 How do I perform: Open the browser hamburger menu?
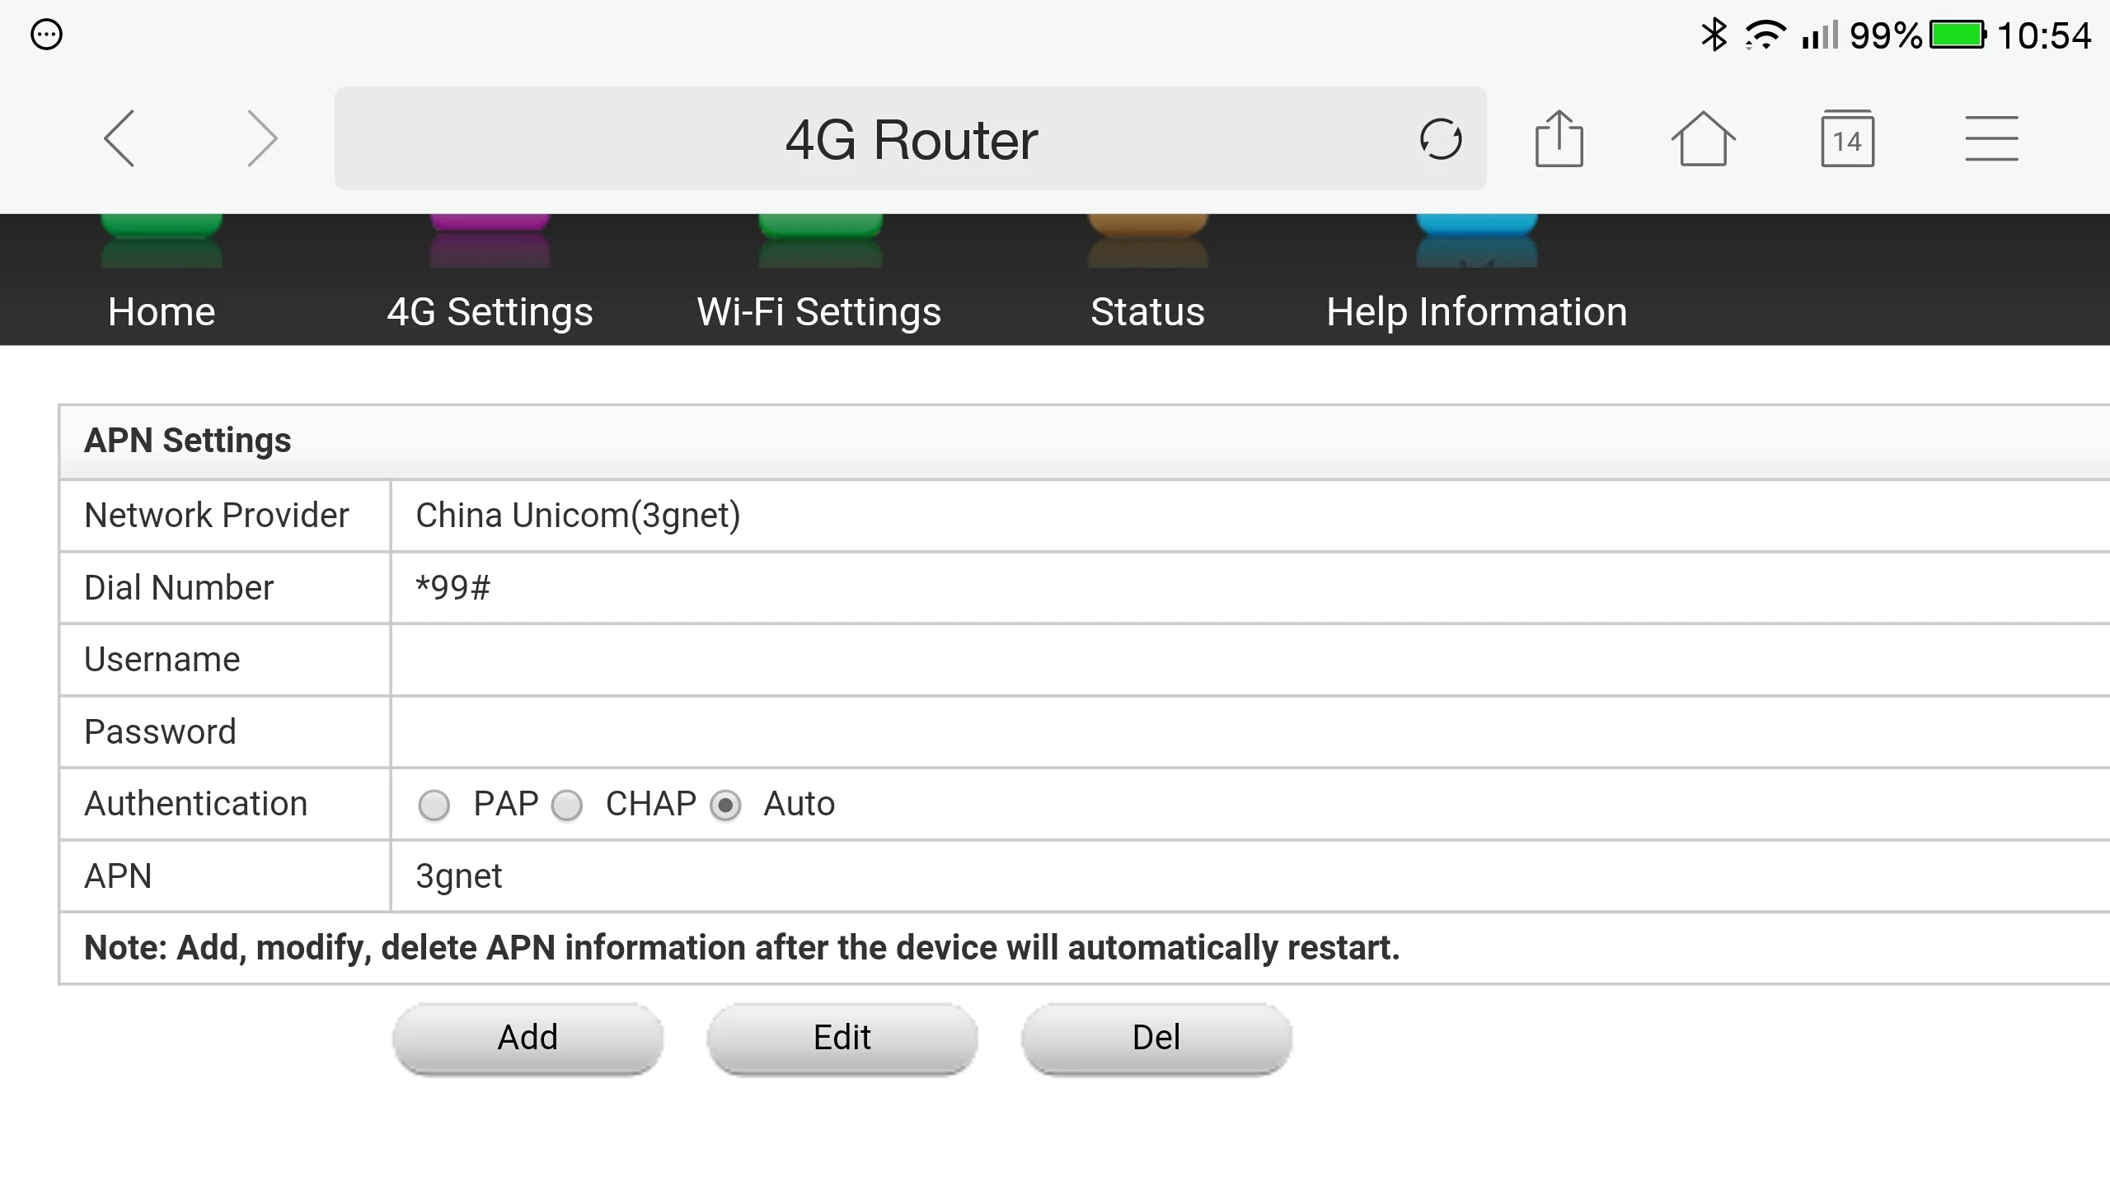tap(1991, 138)
